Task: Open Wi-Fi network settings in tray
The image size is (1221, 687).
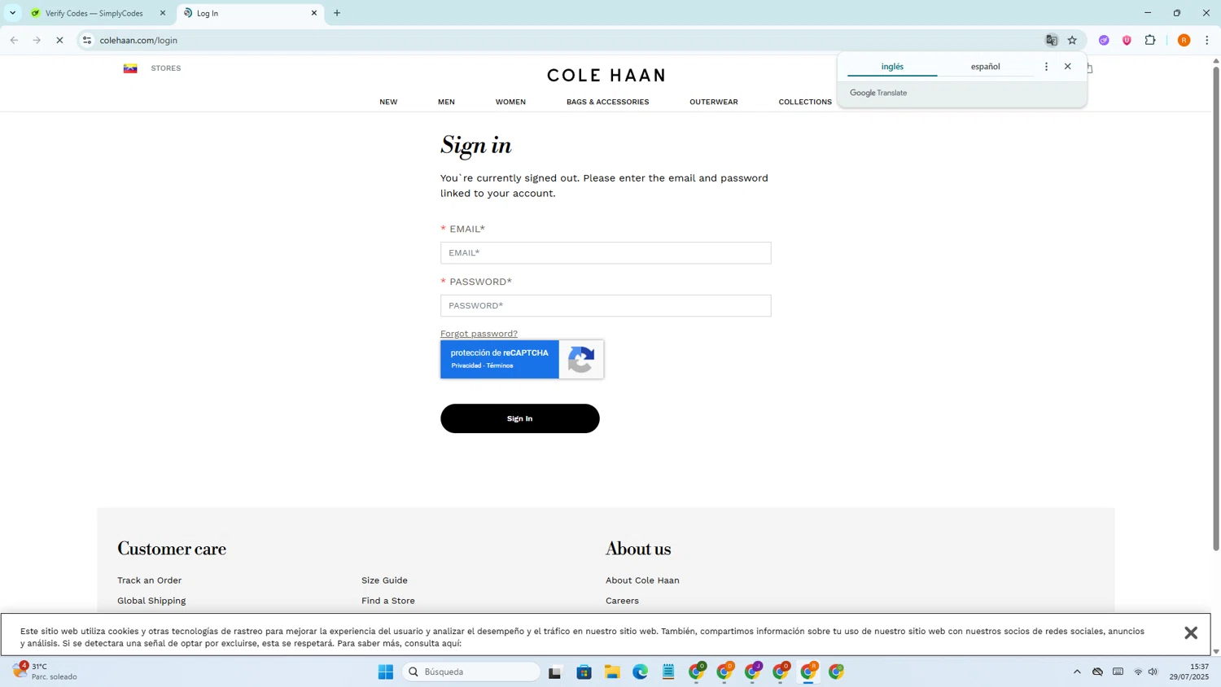Action: [x=1138, y=672]
